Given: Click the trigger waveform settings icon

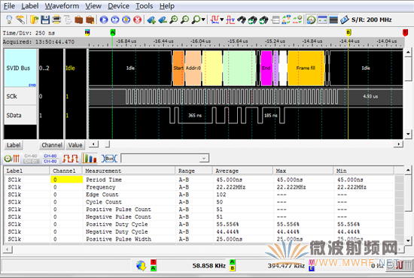Looking at the screenshot, I should coord(215,20).
